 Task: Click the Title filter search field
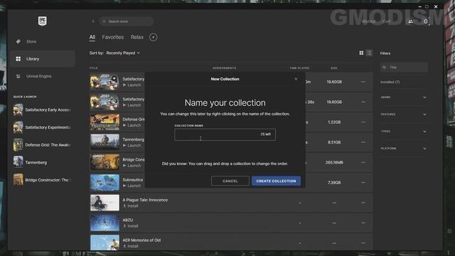pyautogui.click(x=404, y=67)
